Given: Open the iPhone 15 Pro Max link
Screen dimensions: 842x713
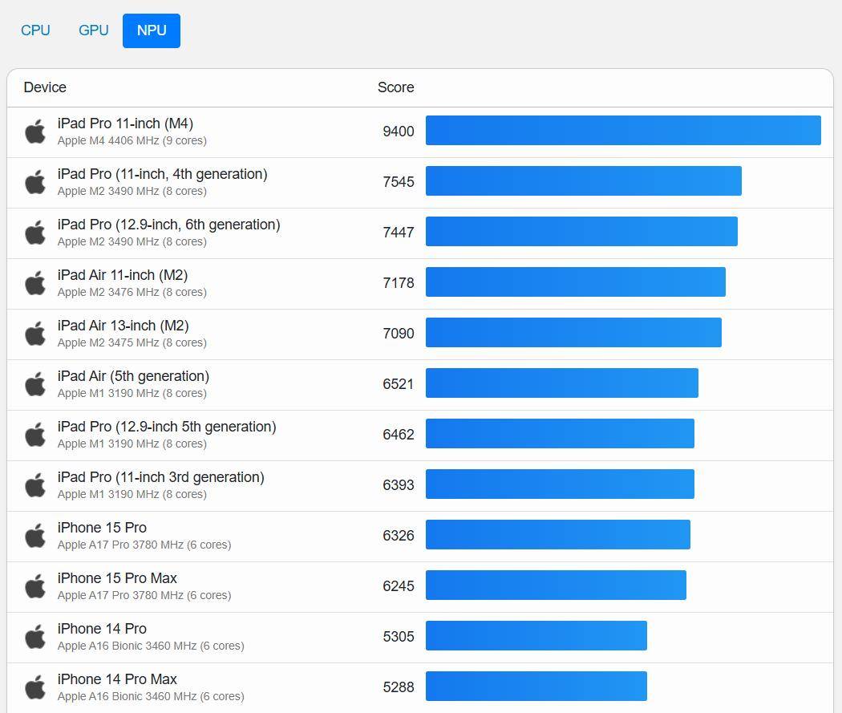Looking at the screenshot, I should [117, 577].
